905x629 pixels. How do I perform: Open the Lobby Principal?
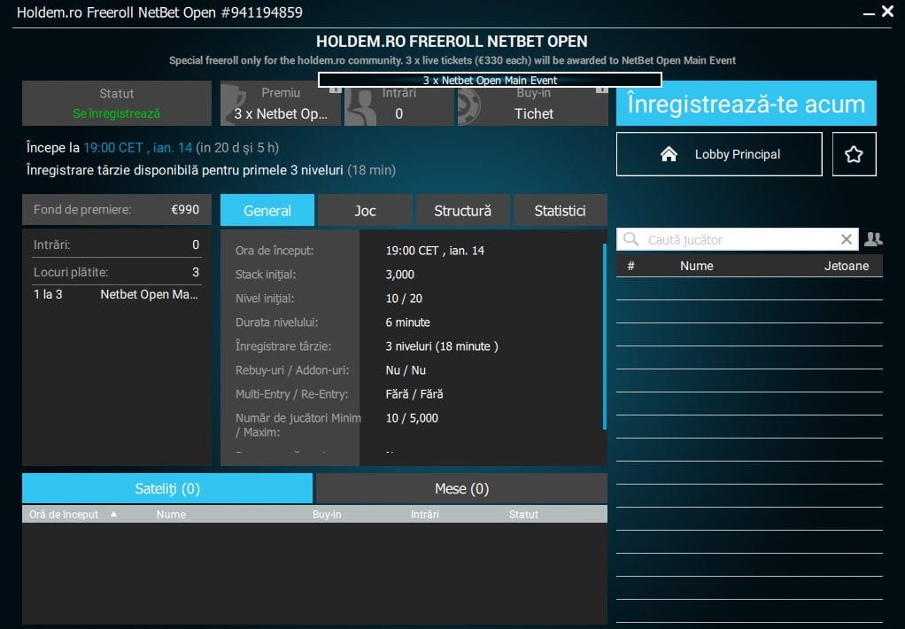[718, 154]
